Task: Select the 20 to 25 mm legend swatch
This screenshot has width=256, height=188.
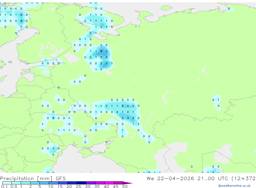Action: 72,183
